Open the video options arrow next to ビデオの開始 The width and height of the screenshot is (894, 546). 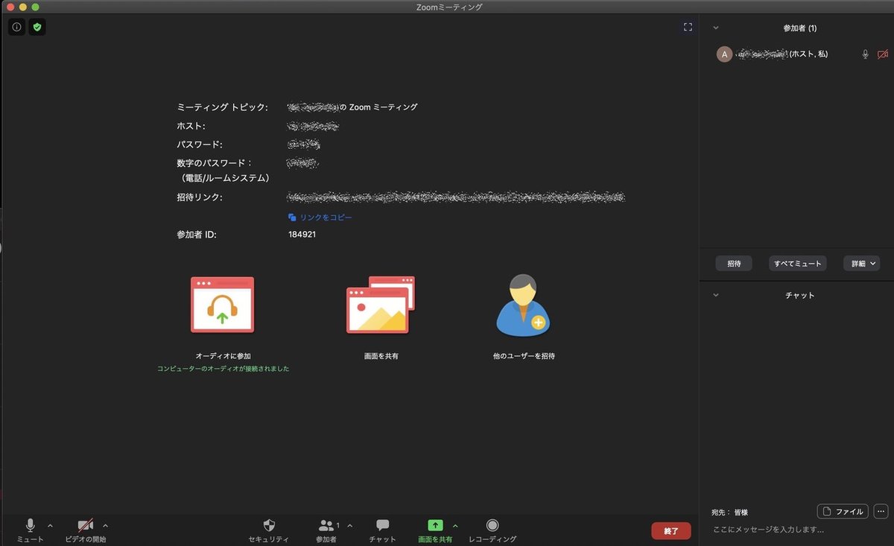106,524
